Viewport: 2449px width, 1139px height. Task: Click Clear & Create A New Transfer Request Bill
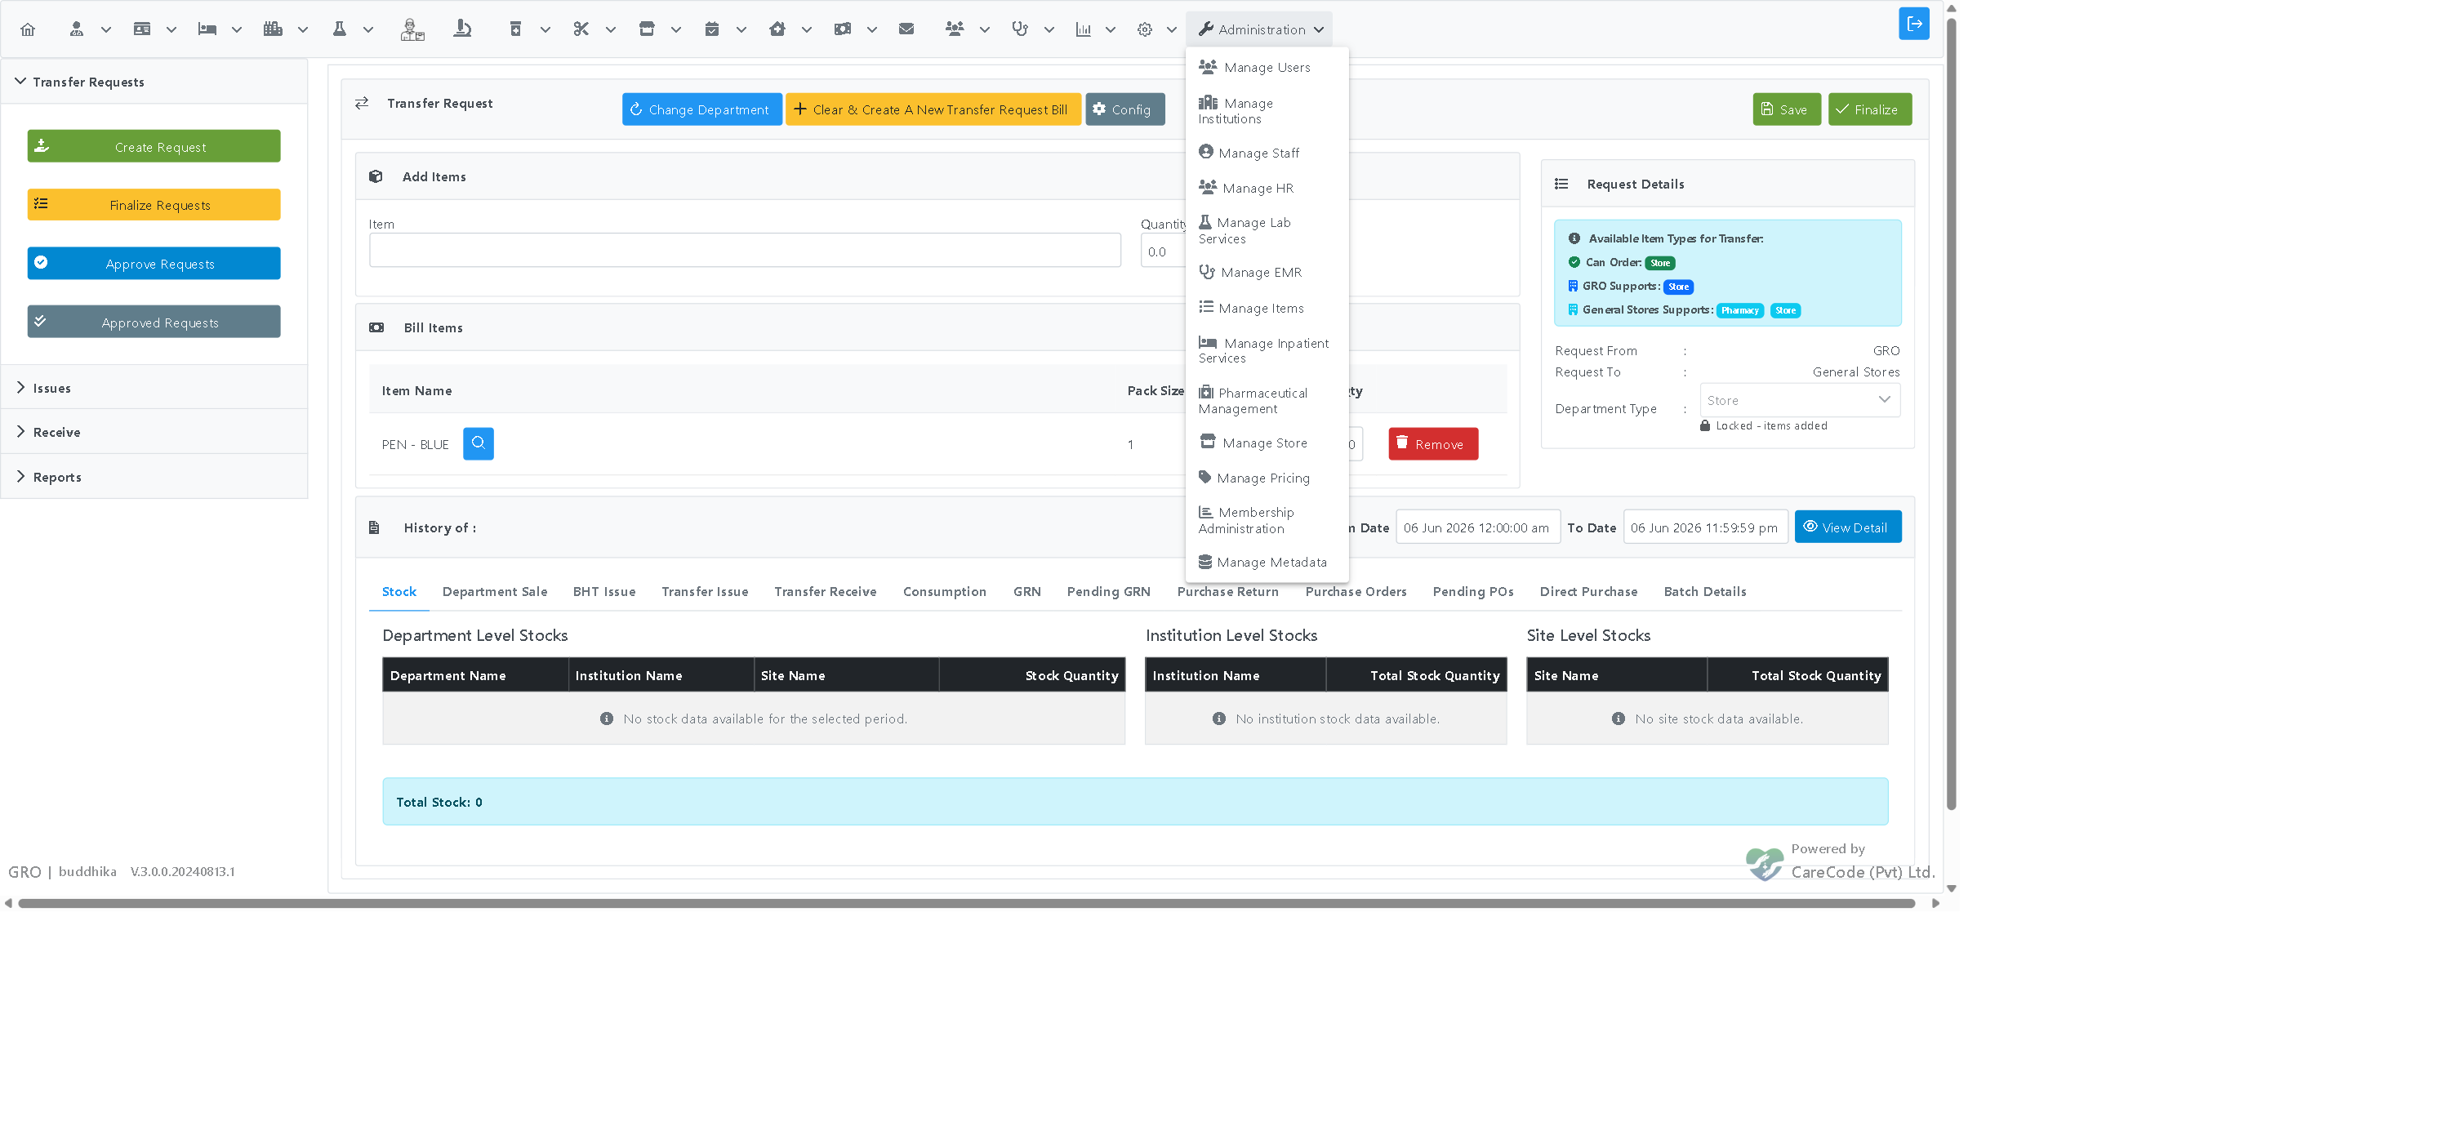[933, 109]
